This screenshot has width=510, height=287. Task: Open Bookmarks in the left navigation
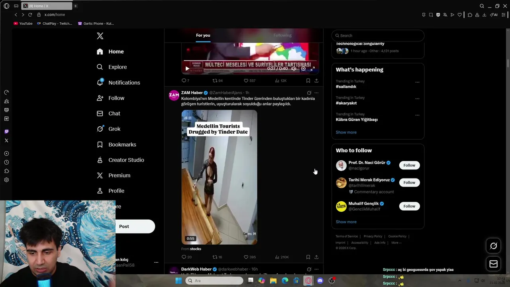point(116,145)
